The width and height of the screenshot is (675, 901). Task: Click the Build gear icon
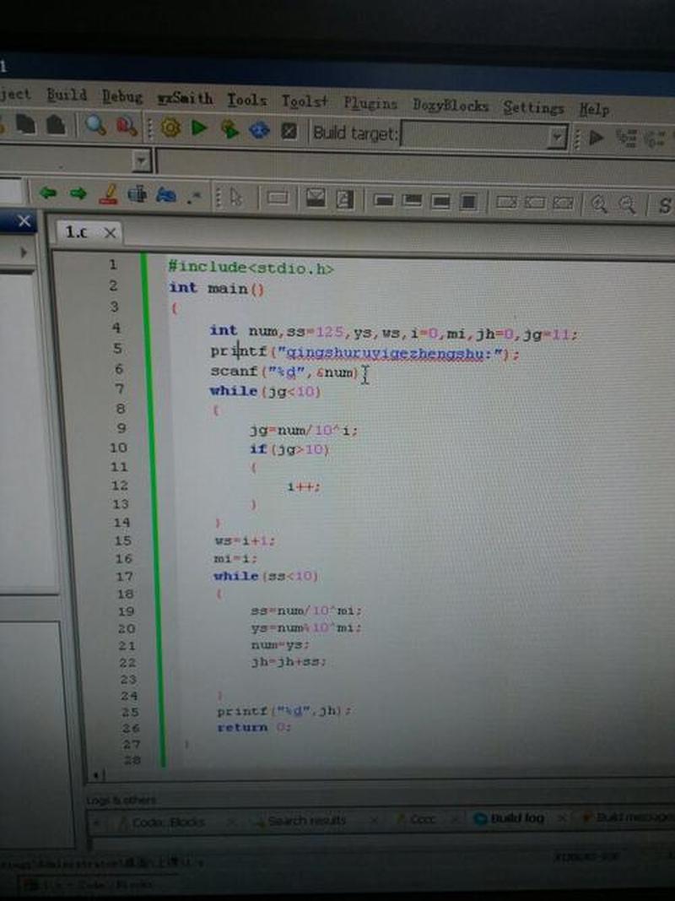pos(170,127)
